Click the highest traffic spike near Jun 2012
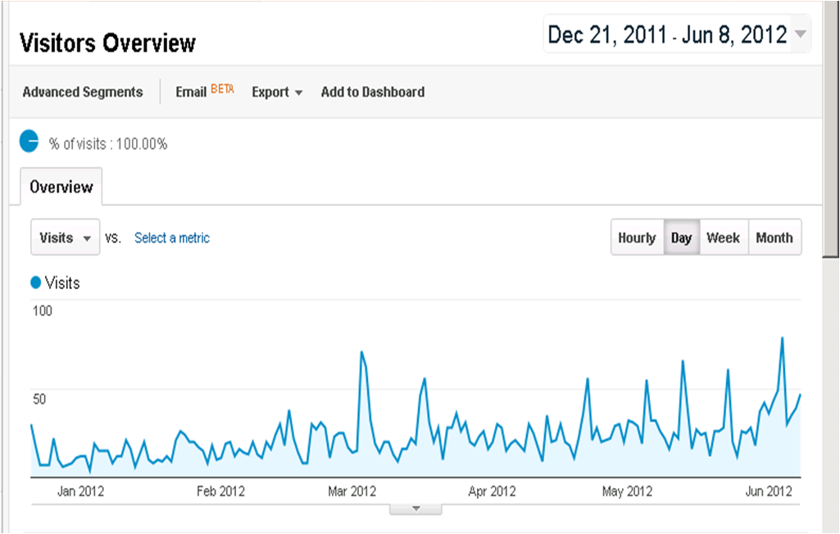The height and width of the screenshot is (534, 840). 783,339
